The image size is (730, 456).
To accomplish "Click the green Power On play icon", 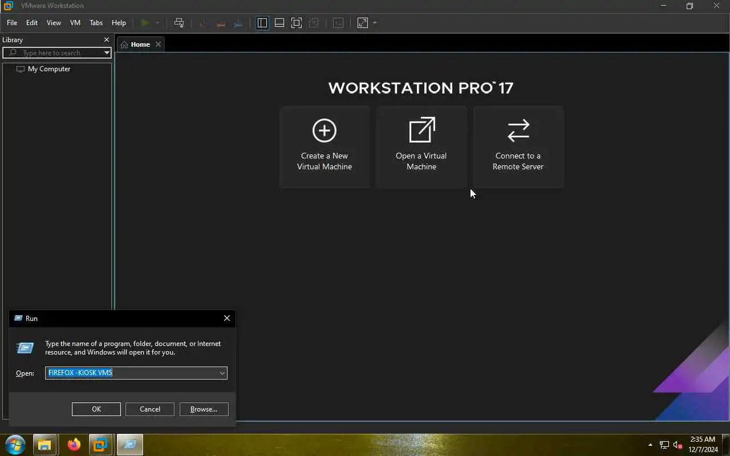I will 145,23.
